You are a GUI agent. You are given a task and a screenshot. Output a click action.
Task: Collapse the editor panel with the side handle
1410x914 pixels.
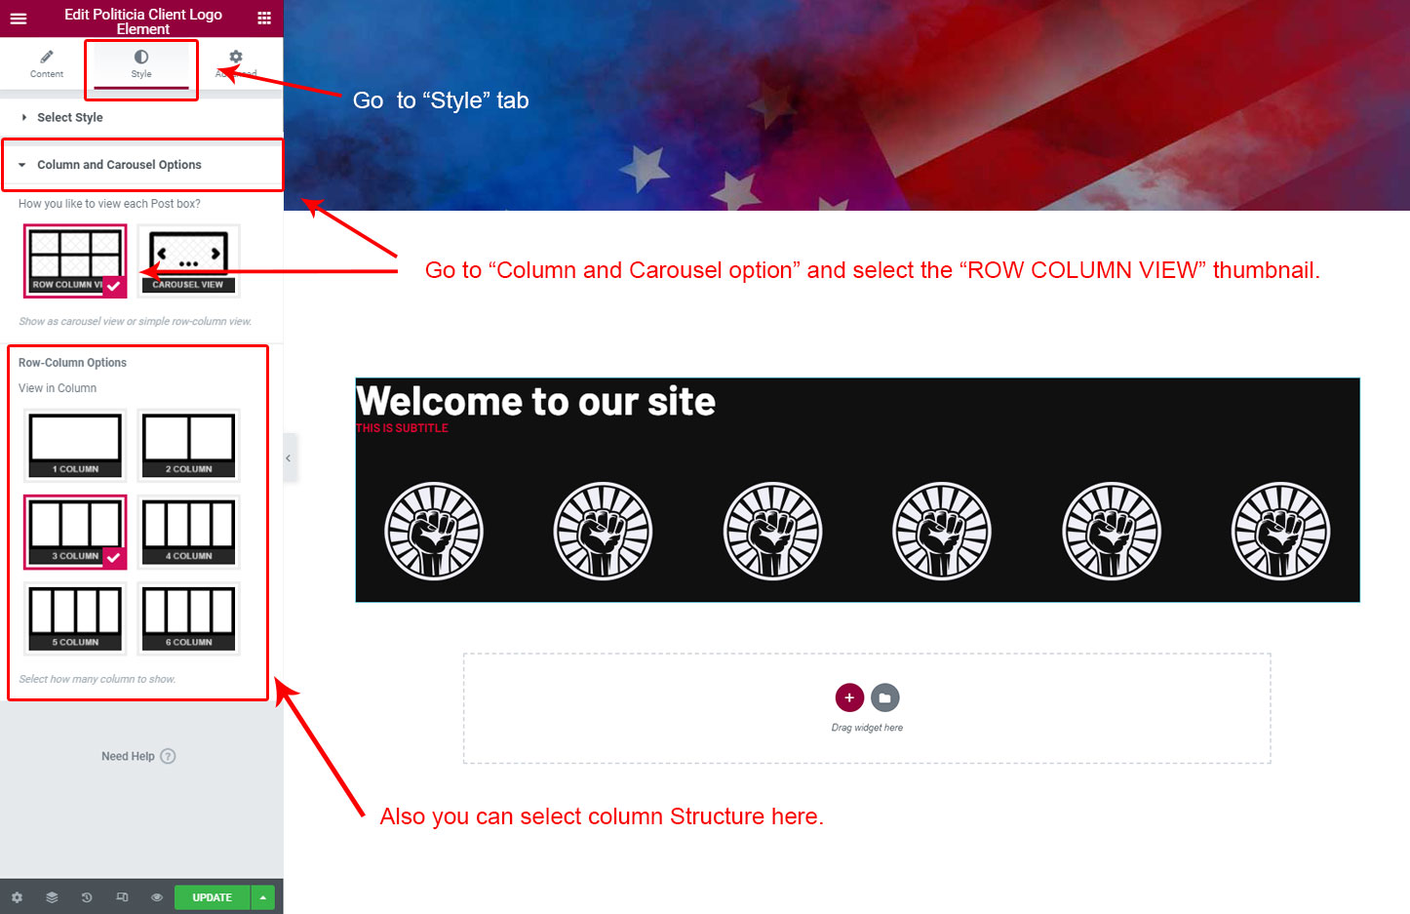[x=289, y=457]
